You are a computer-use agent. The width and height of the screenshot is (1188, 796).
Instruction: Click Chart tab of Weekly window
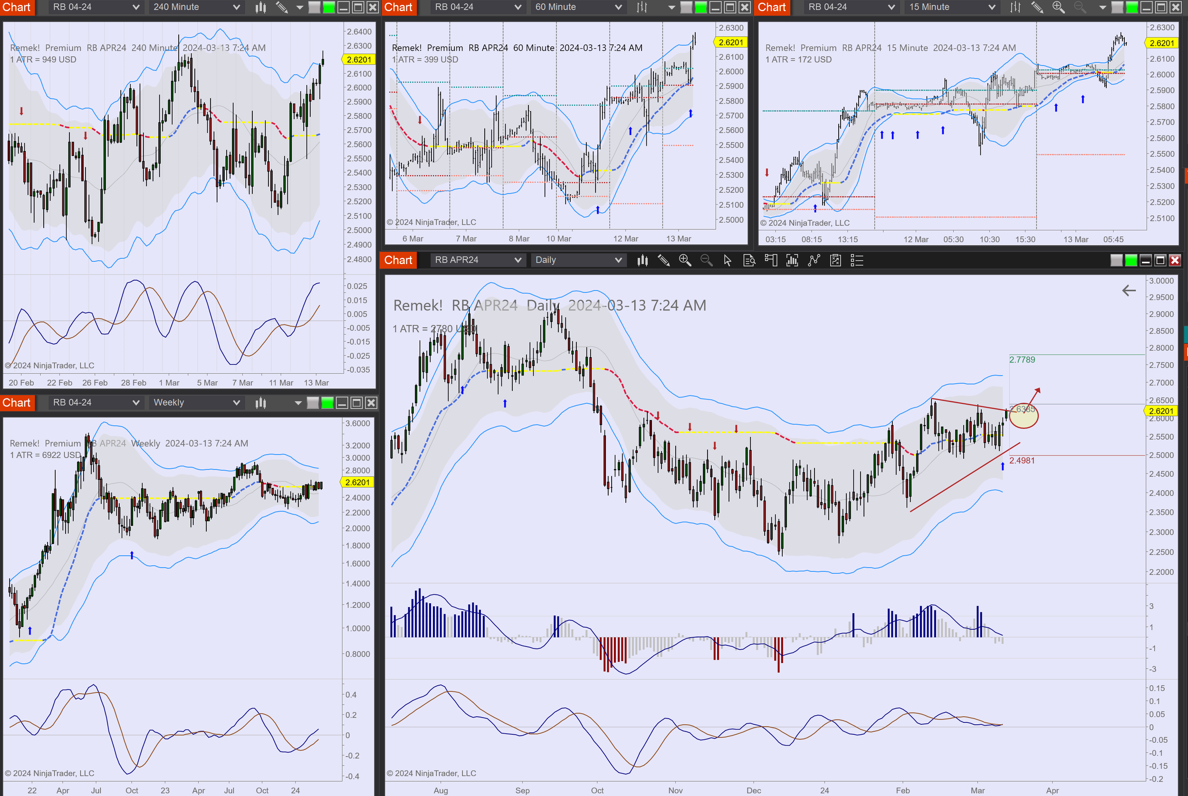coord(17,403)
